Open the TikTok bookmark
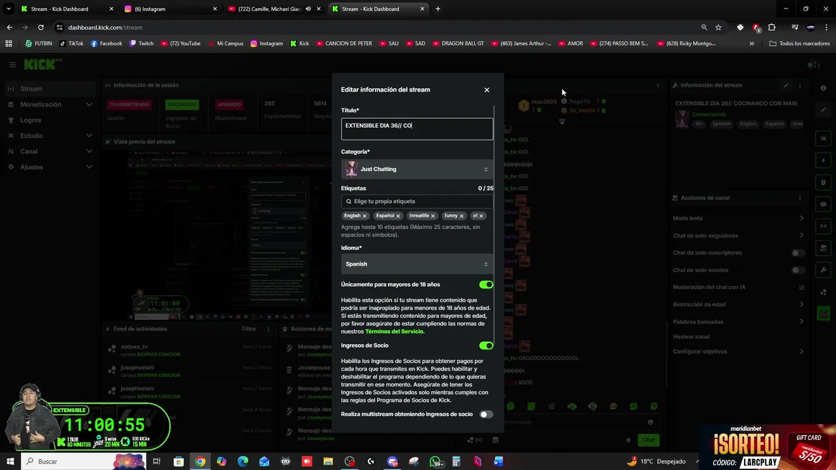 71,44
